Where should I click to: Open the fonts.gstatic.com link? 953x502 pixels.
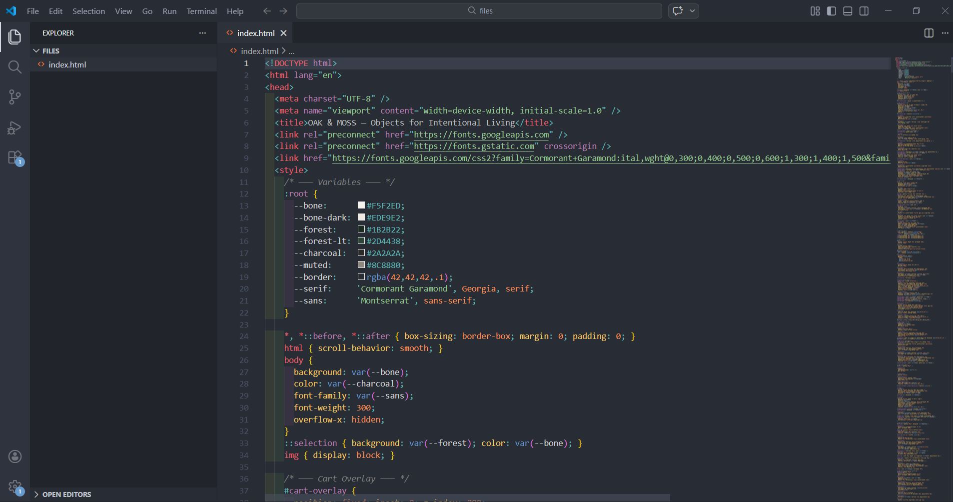pos(474,146)
